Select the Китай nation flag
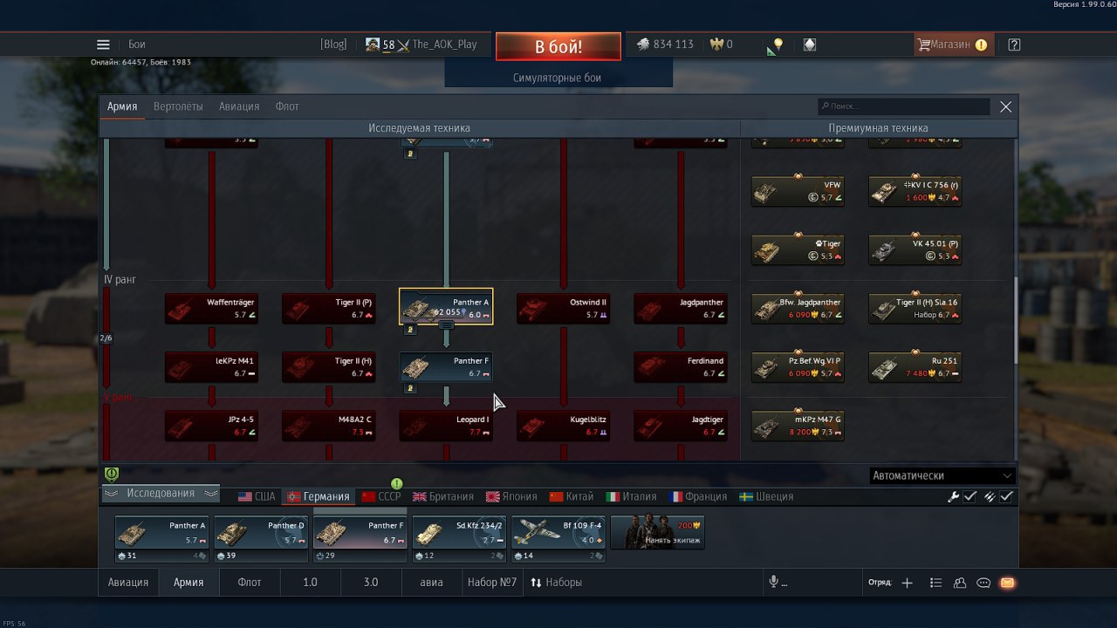This screenshot has width=1117, height=628. point(572,496)
